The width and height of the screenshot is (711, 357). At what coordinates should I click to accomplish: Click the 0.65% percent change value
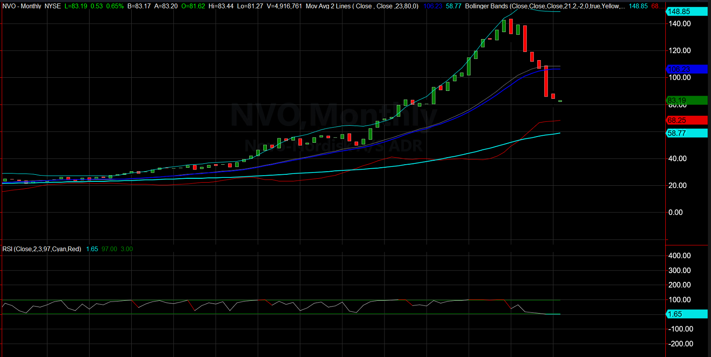coord(115,6)
